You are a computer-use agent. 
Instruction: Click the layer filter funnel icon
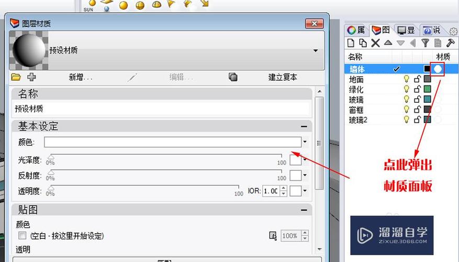426,43
